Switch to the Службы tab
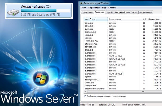162x106 pixels. tap(109, 12)
